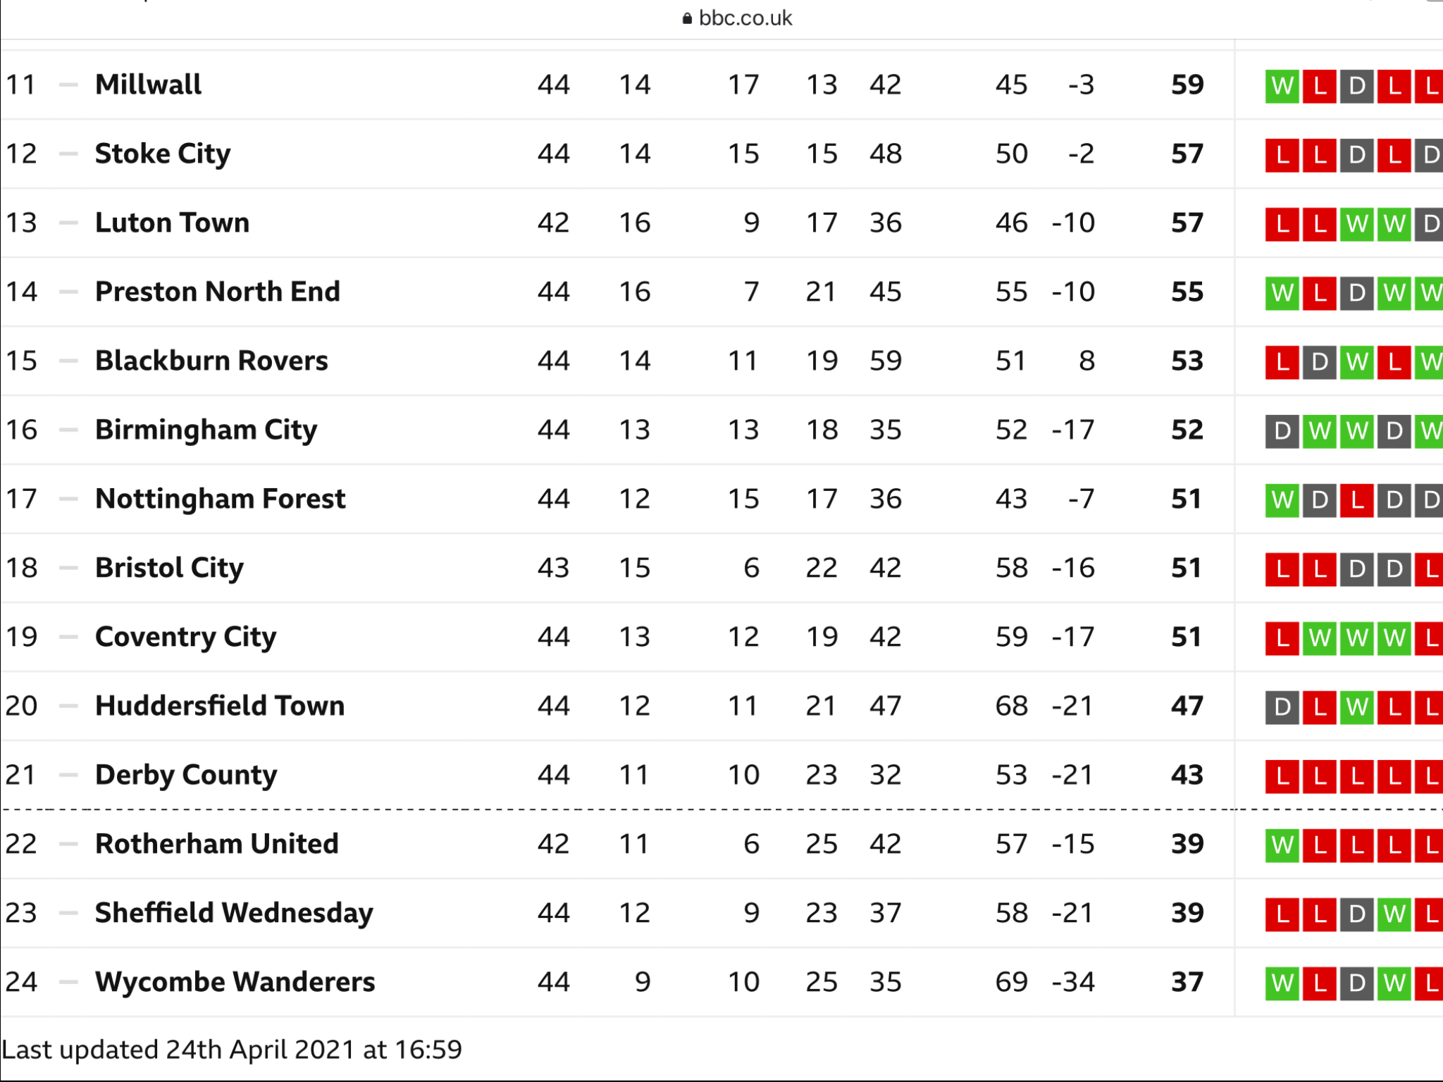Click Nottingham Forest's red L form badge
The image size is (1443, 1082).
pyautogui.click(x=1356, y=501)
